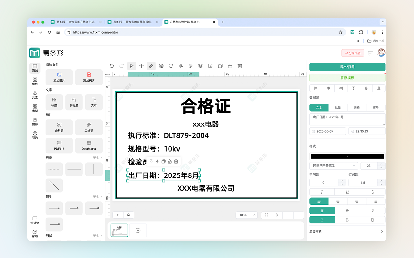The height and width of the screenshot is (258, 414).
Task: Toggle underline on the selected text
Action: tap(347, 192)
